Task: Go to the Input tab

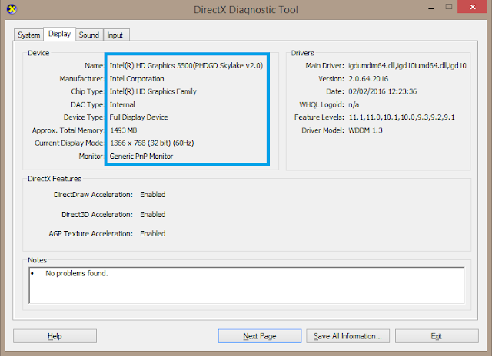Action: pos(115,35)
